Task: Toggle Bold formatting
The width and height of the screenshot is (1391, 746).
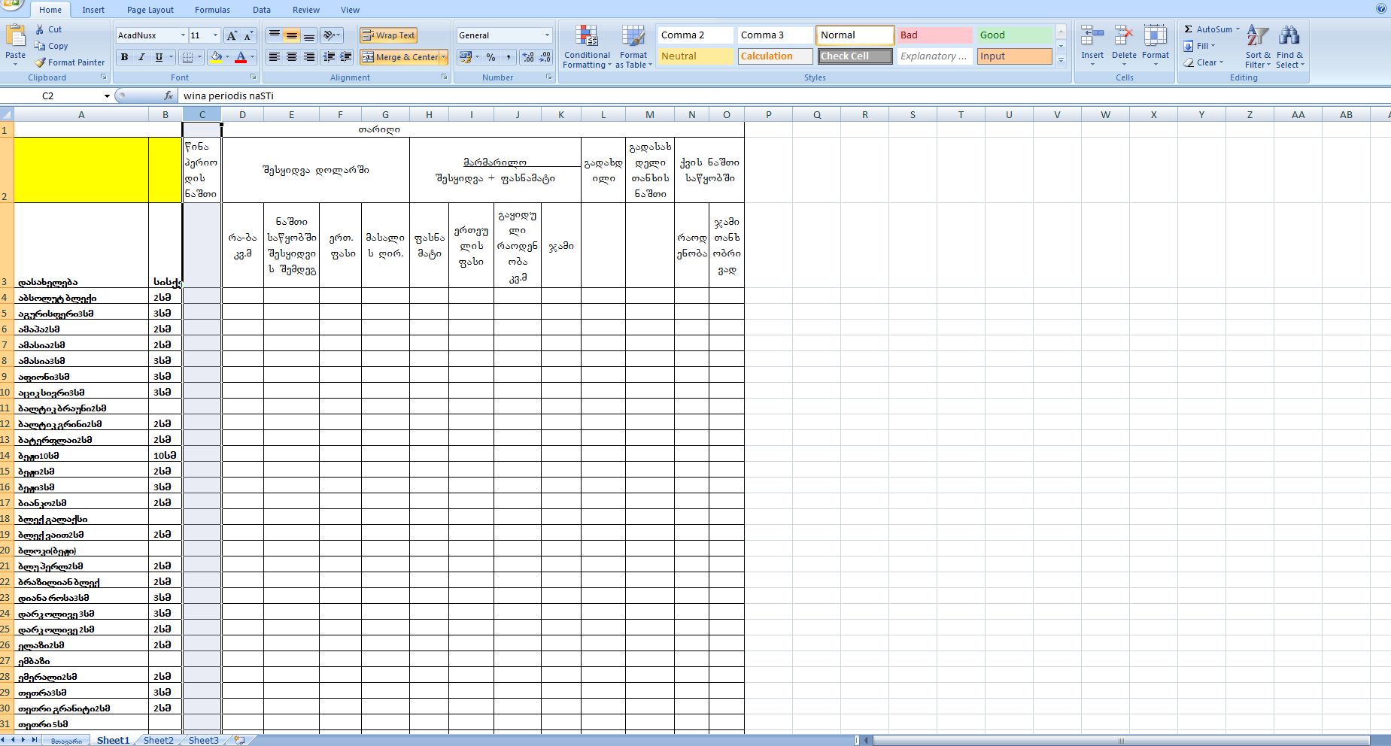Action: [124, 57]
